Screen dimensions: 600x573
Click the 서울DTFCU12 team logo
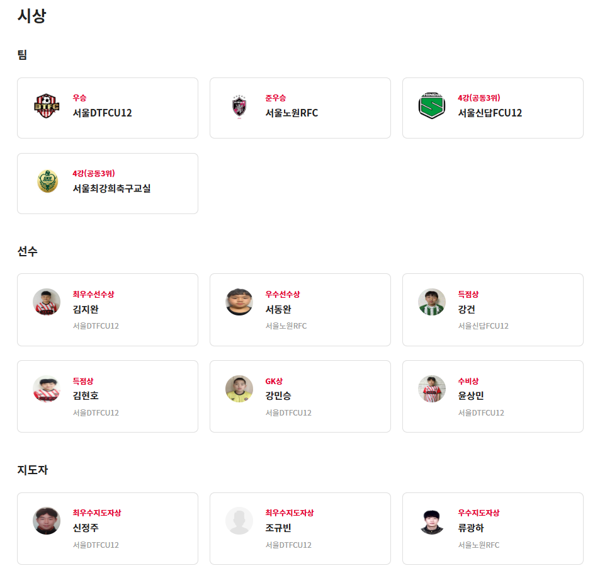tap(47, 106)
